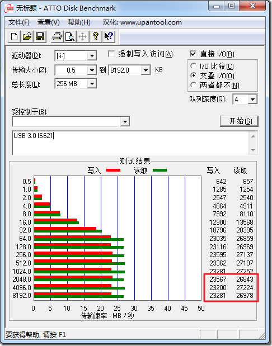Click in the USB 3.0 IS621 description box

pos(131,143)
